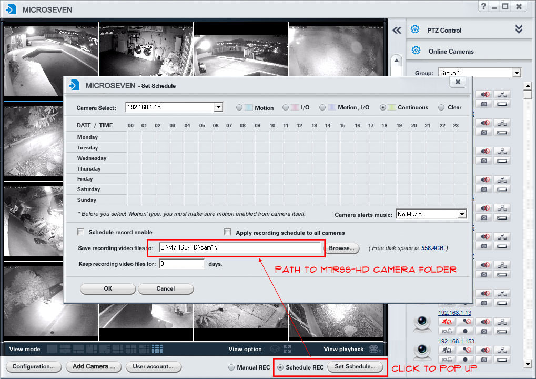The image size is (536, 379).
Task: Click the blue Motion color swatch
Action: 248,107
